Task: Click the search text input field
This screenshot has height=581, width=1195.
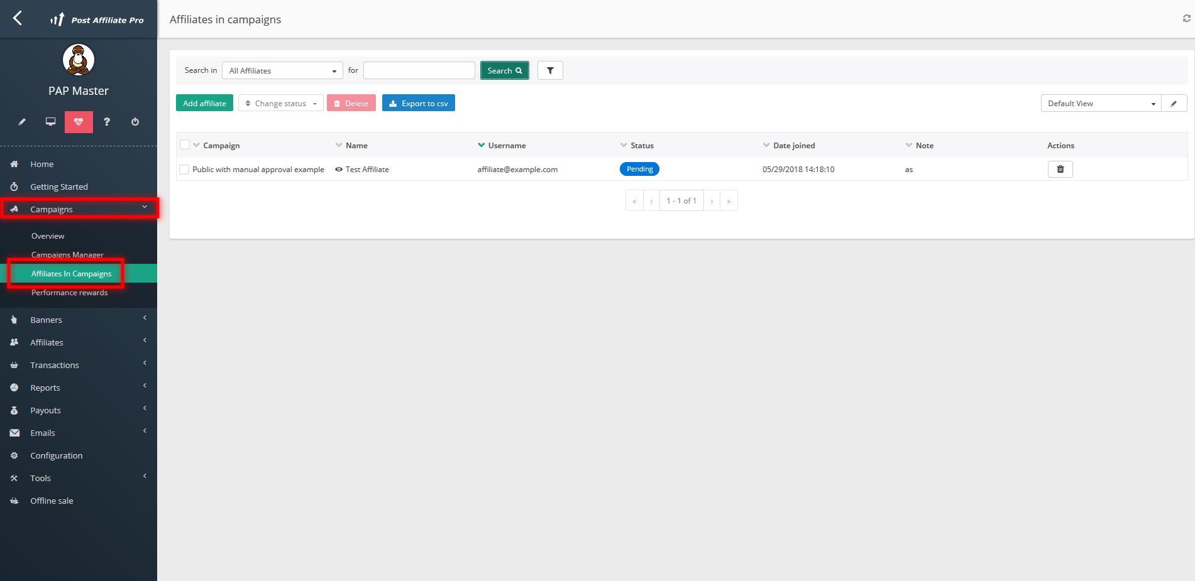Action: (x=419, y=70)
